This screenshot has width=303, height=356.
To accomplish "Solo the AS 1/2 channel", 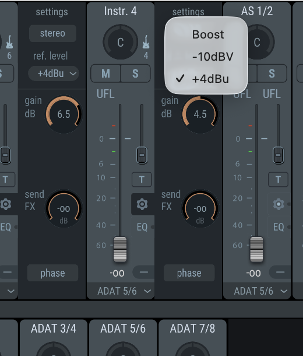I will pos(272,74).
